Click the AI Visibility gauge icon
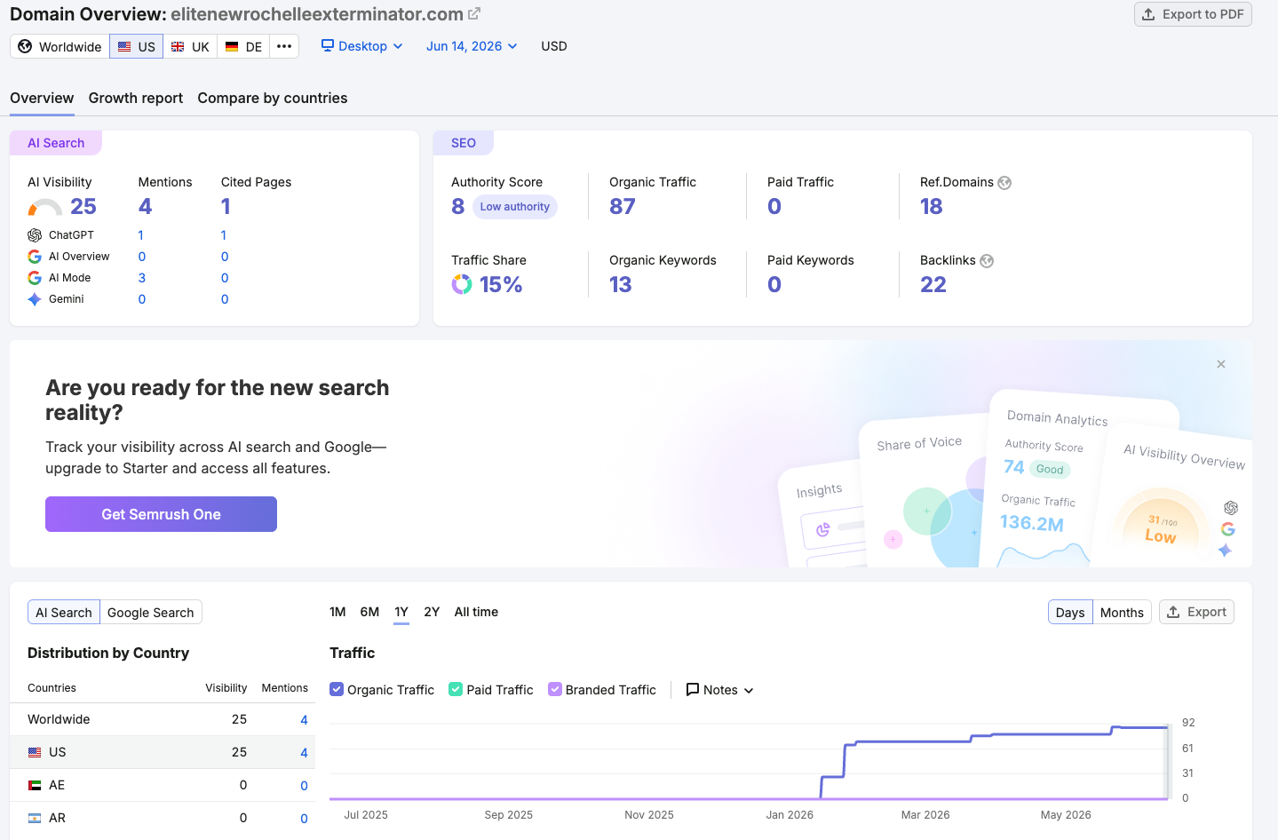 point(45,208)
